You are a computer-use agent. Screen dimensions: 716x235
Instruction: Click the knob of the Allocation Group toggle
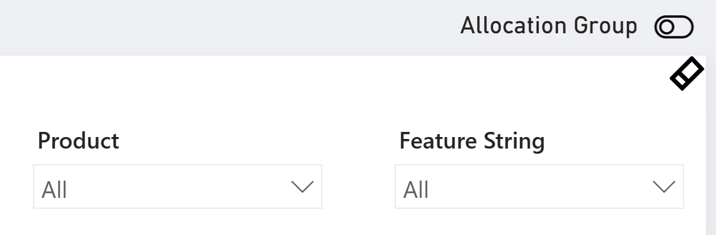667,28
